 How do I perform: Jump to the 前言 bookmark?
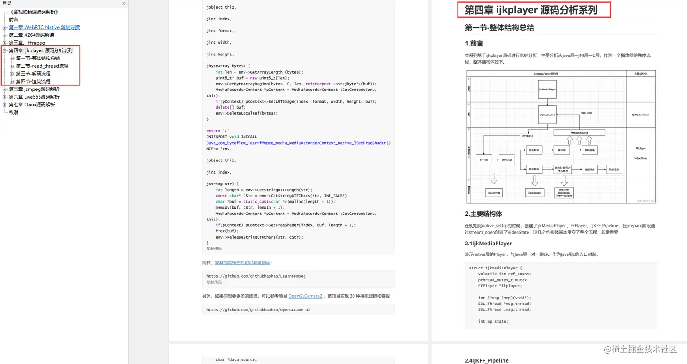tap(14, 20)
